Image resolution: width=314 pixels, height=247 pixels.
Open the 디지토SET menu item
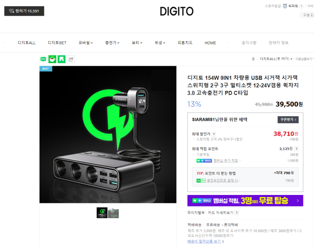pos(57,43)
